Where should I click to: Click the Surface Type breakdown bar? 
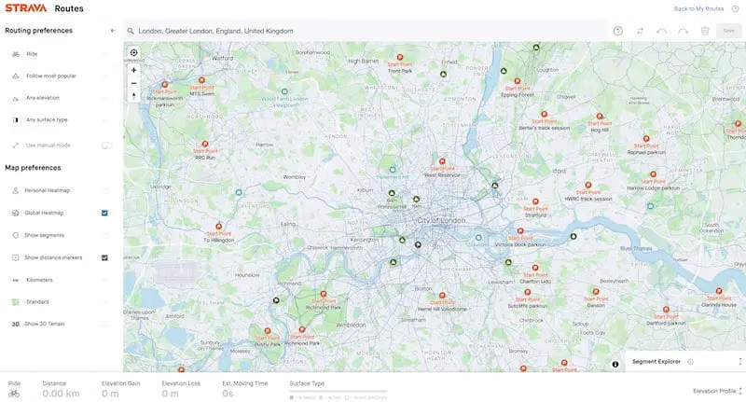(x=338, y=391)
